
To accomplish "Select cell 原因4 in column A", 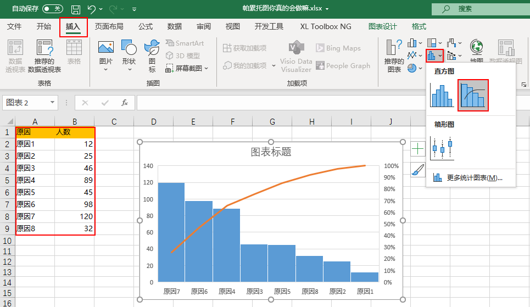I will click(35, 180).
